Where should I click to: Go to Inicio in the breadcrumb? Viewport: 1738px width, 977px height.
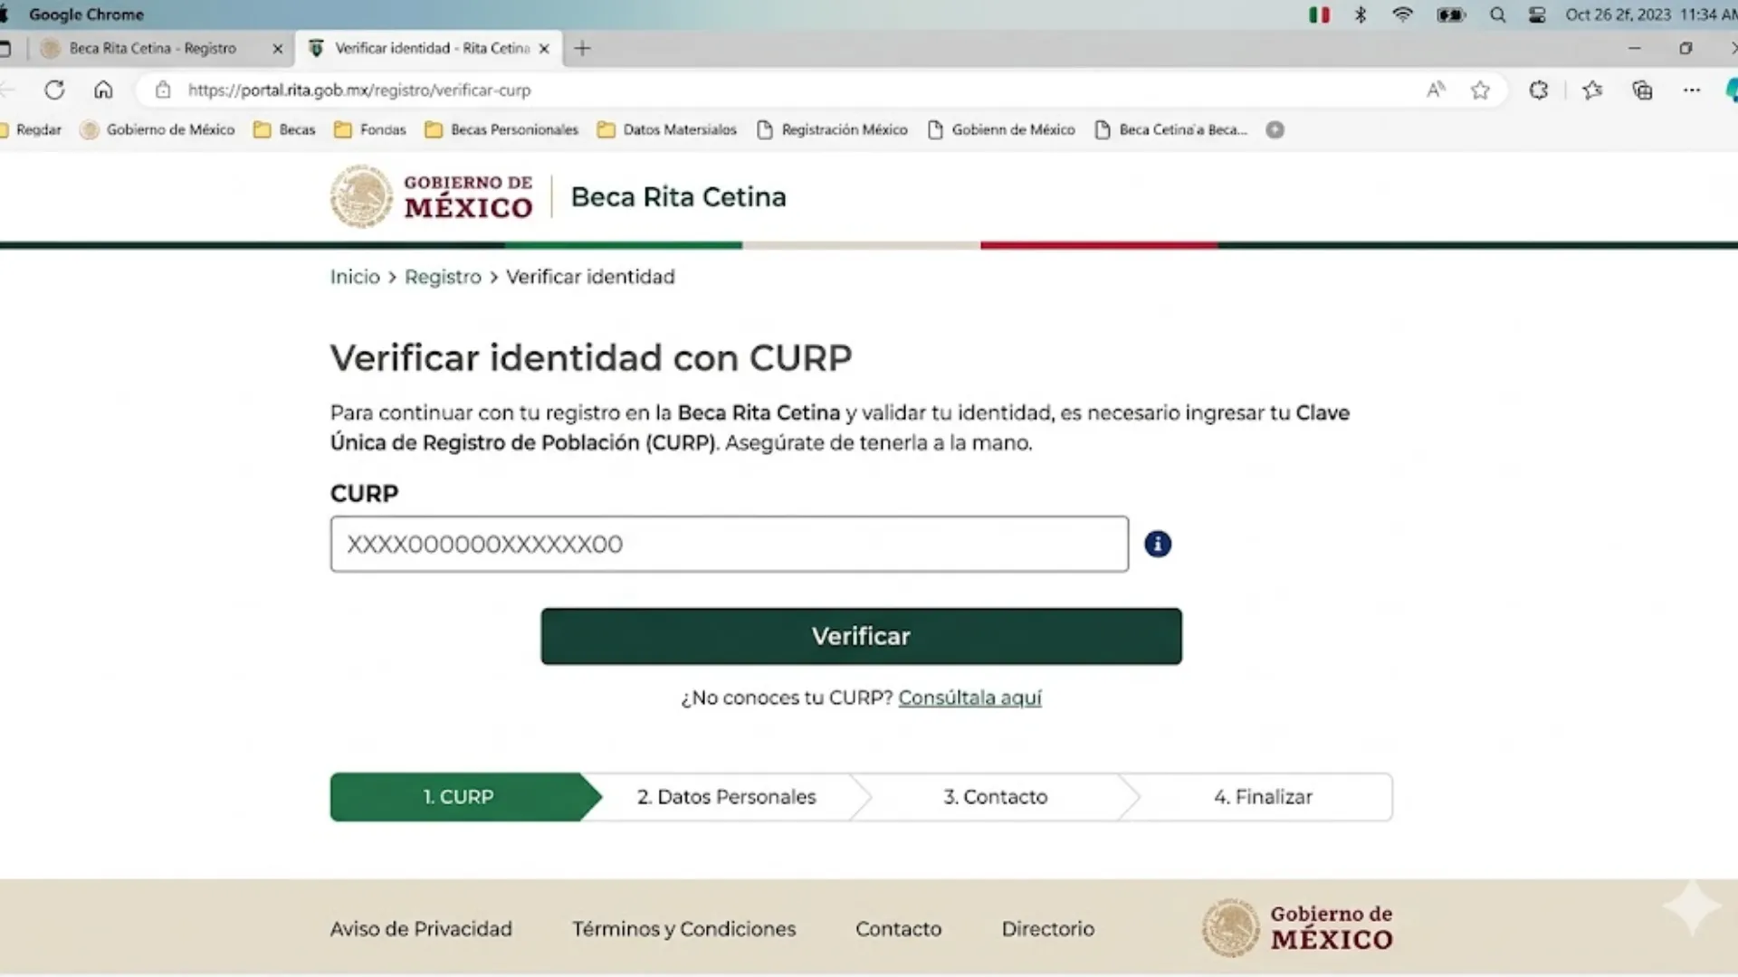click(x=355, y=277)
